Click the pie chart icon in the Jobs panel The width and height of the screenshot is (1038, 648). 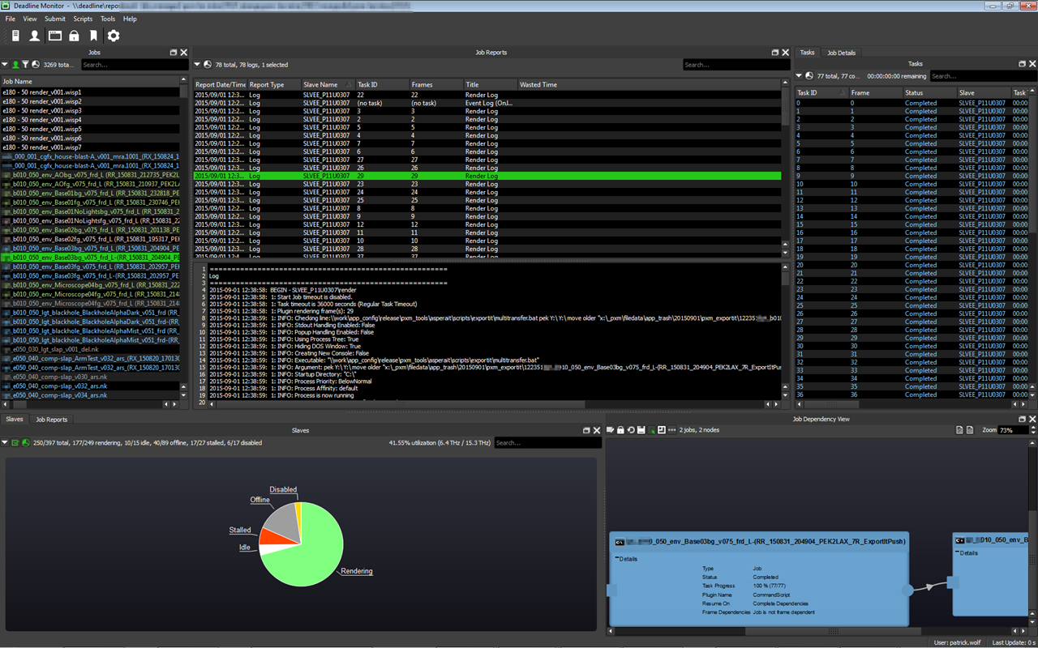37,65
